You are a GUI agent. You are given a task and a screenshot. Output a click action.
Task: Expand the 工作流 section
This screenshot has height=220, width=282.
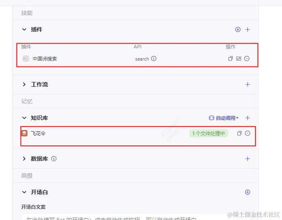24,84
